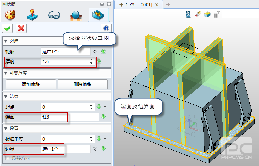Enable the 反转方向 checkbox
This screenshot has height=166, width=259.
coord(8,158)
